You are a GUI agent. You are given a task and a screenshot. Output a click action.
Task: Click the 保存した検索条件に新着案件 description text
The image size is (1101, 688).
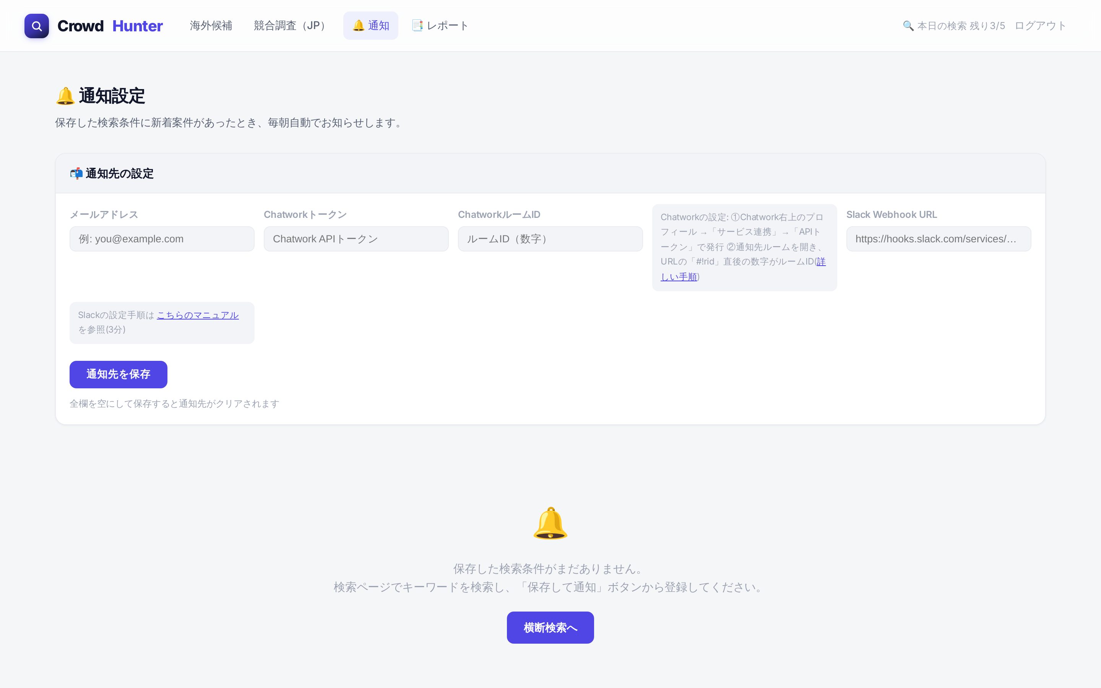coord(231,123)
